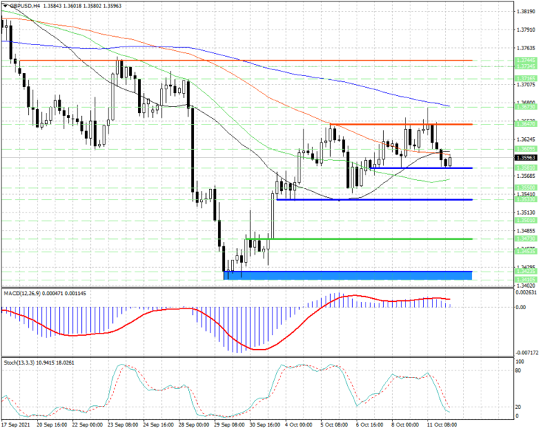This screenshot has width=539, height=431.
Task: Select the blue horizontal line at 1.35330
Action: (x=374, y=200)
